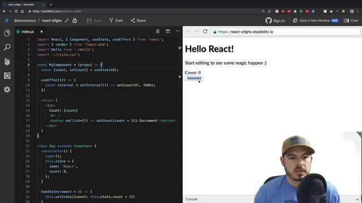The width and height of the screenshot is (362, 203).
Task: Click the Hello React! heading
Action: pyautogui.click(x=209, y=49)
